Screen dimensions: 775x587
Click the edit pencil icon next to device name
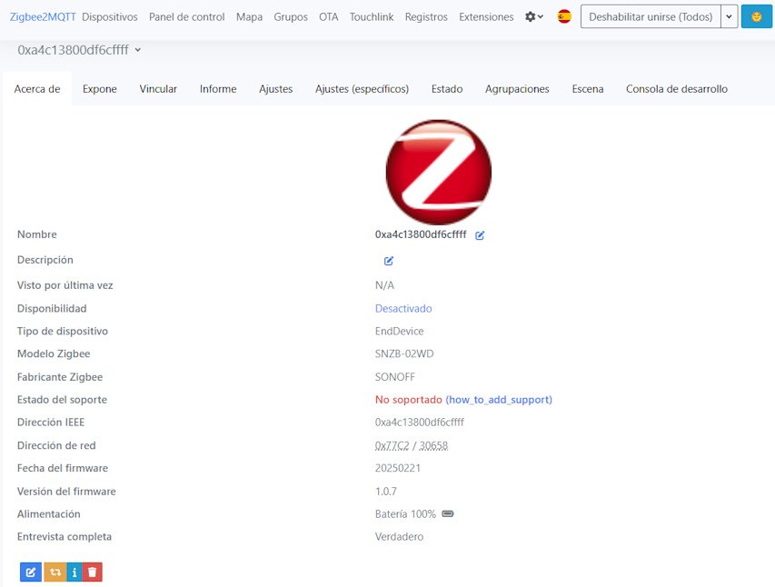coord(480,235)
